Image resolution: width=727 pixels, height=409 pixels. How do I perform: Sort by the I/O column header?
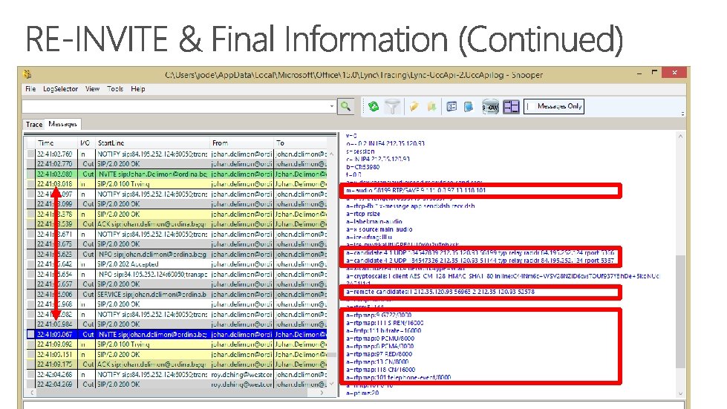click(x=86, y=143)
